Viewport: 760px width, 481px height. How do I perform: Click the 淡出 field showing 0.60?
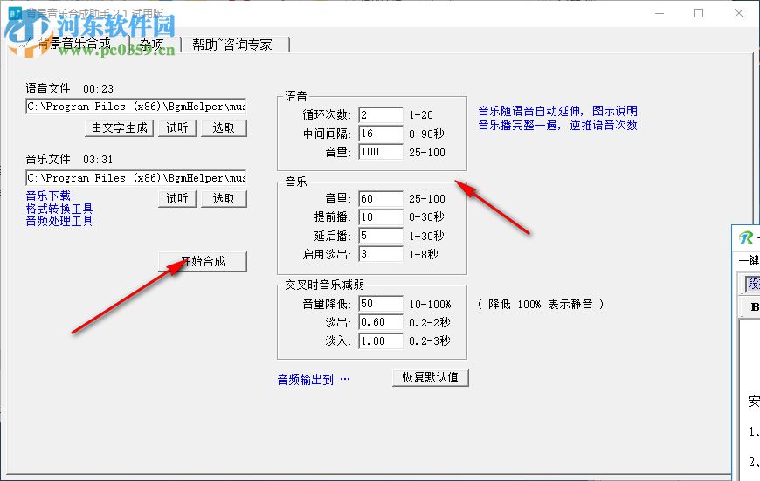(381, 322)
